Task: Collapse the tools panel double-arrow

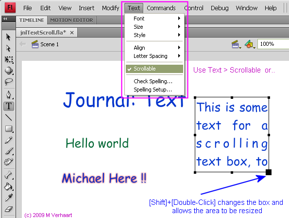Action: 5,18
